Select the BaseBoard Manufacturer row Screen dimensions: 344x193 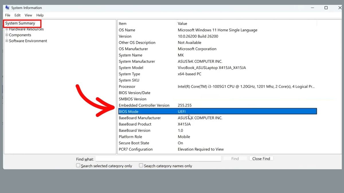click(x=218, y=118)
